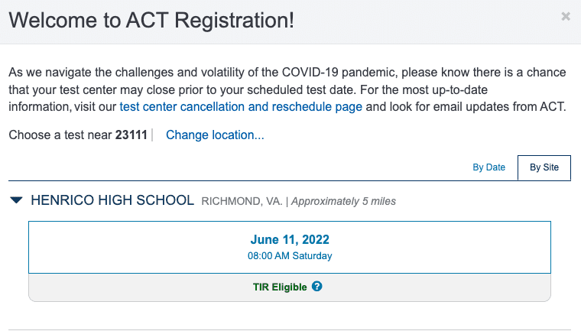
Task: Click the Choose a test near label
Action: [x=60, y=135]
